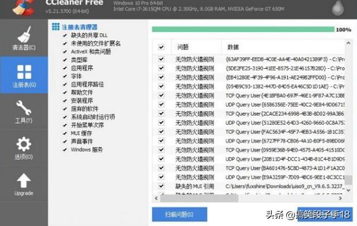This screenshot has height=226, width=357.
Task: Toggle the 应用程序路径 option
Action: tap(65, 84)
